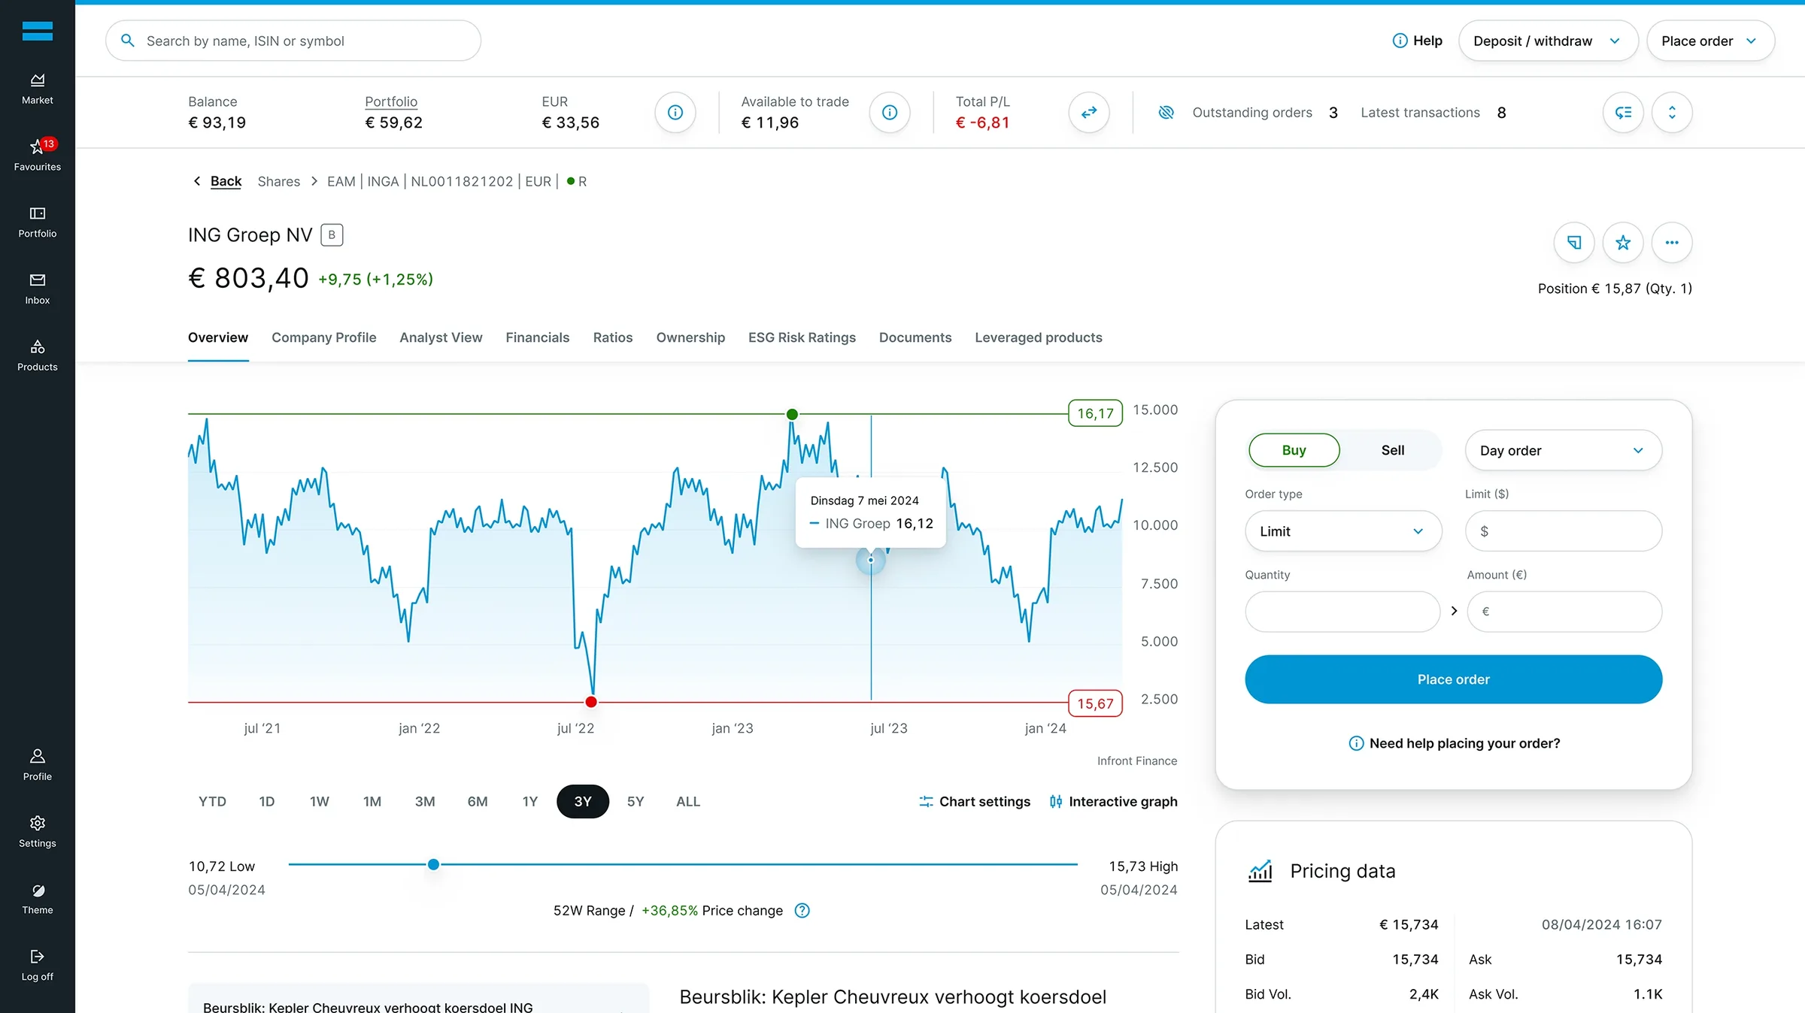Open the list view icon in balance bar
The width and height of the screenshot is (1805, 1013).
tap(1623, 112)
